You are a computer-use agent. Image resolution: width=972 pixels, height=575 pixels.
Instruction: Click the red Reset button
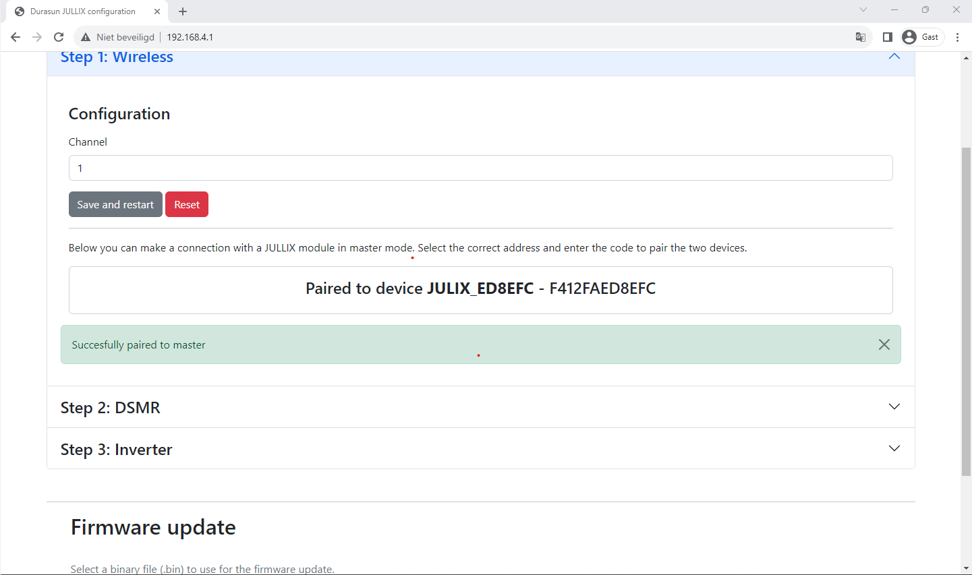point(187,204)
